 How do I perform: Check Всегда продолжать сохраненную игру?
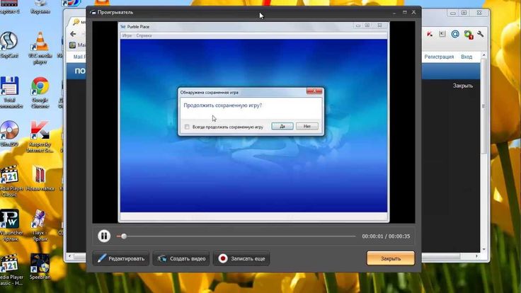click(187, 127)
